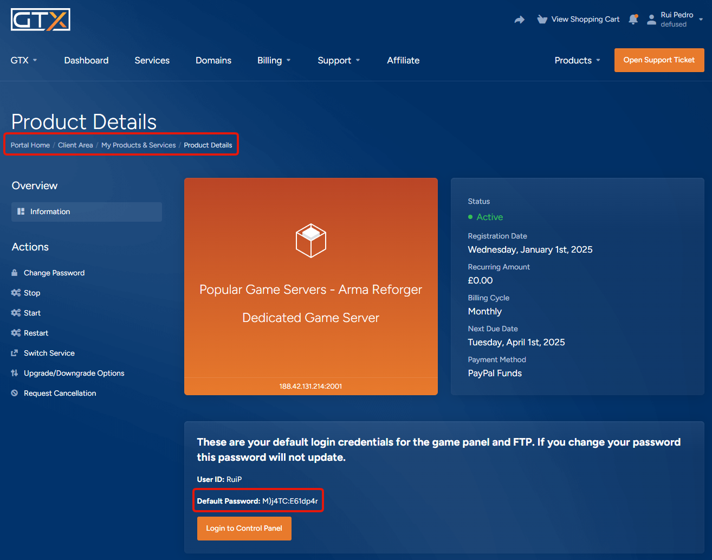
Task: Click the GTX logo
Action: click(41, 20)
